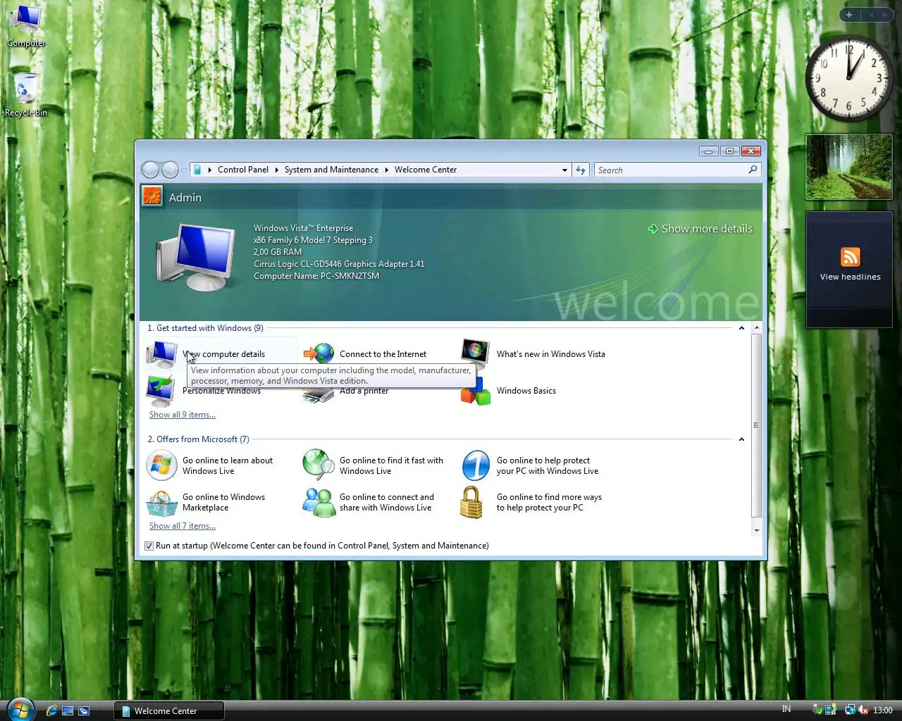Click the analog clock gadget
902x721 pixels.
(x=848, y=77)
